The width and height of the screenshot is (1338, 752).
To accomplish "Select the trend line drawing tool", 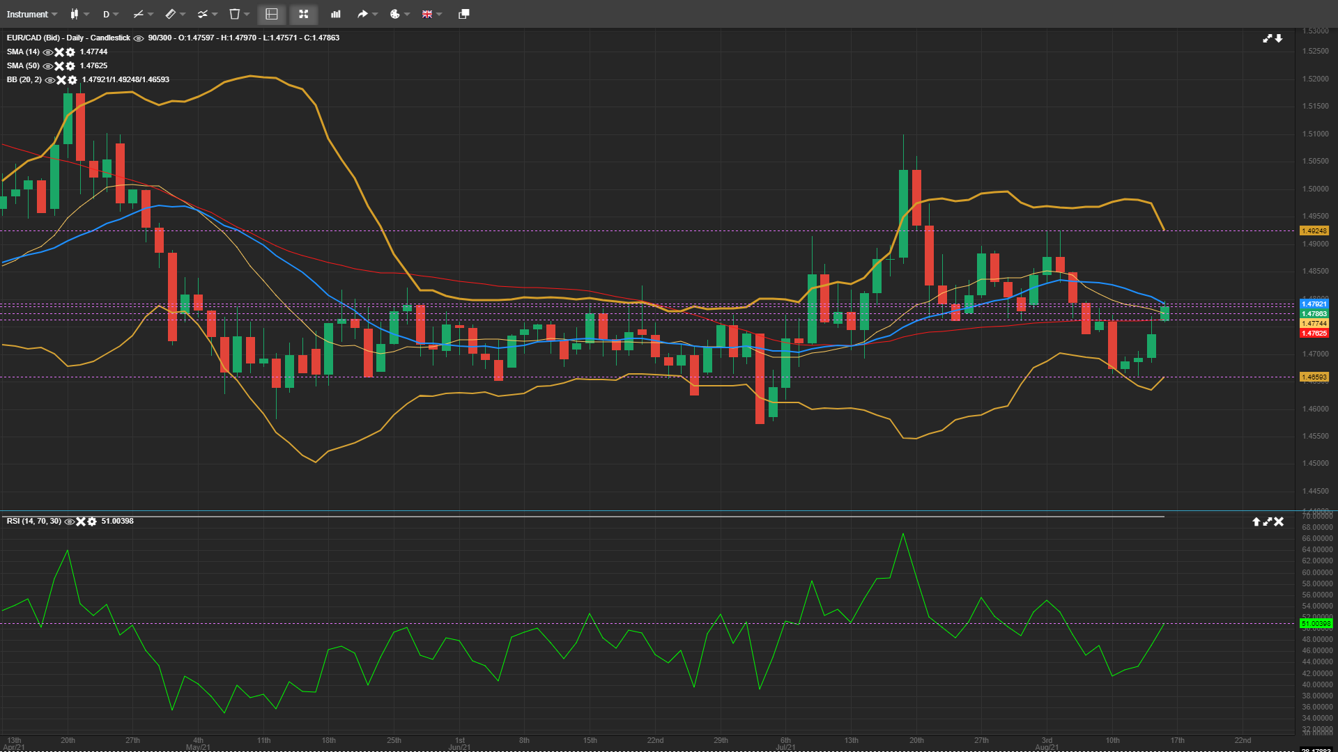I will pyautogui.click(x=138, y=14).
